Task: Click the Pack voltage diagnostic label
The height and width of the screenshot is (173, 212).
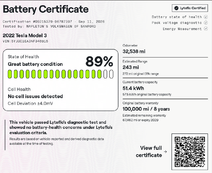Action: (x=177, y=23)
